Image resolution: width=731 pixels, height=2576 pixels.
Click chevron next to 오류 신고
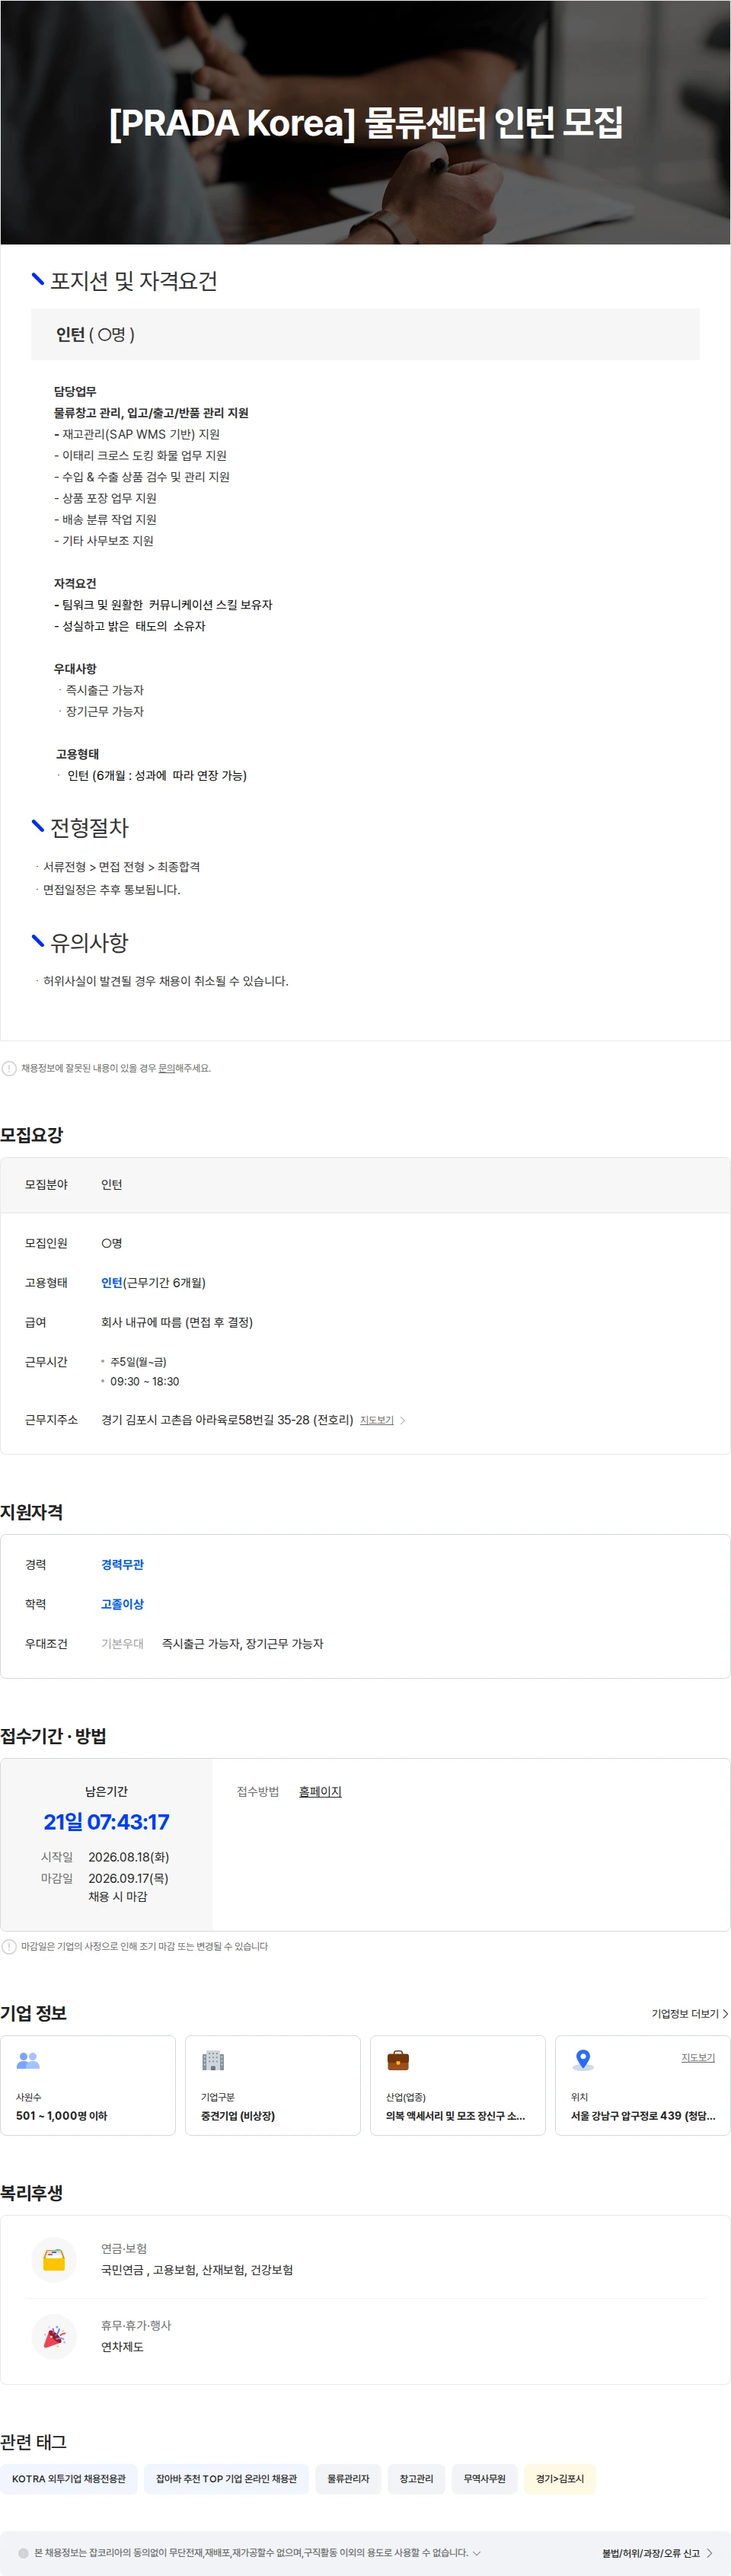709,2553
